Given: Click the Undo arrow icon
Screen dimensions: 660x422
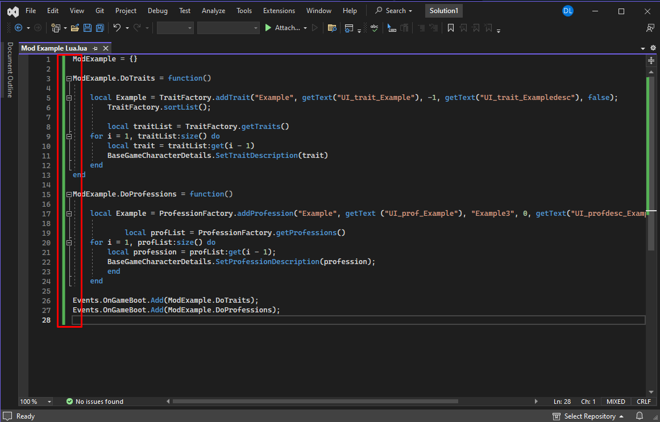Looking at the screenshot, I should pos(117,28).
